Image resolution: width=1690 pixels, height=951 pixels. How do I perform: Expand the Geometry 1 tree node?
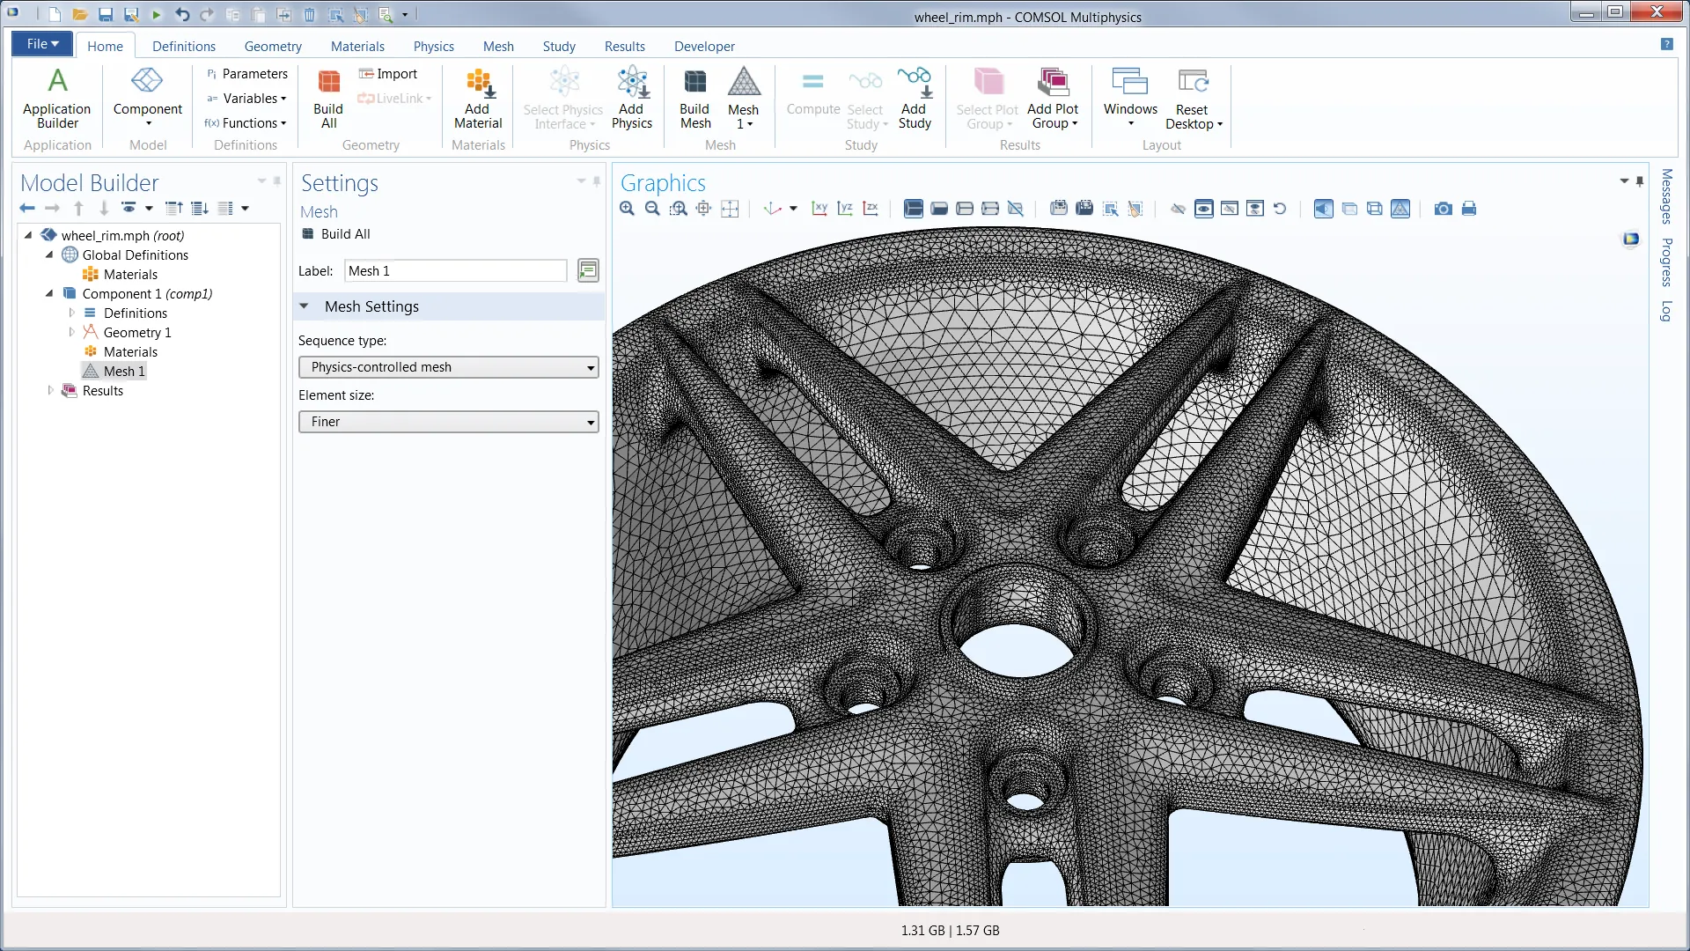click(71, 332)
